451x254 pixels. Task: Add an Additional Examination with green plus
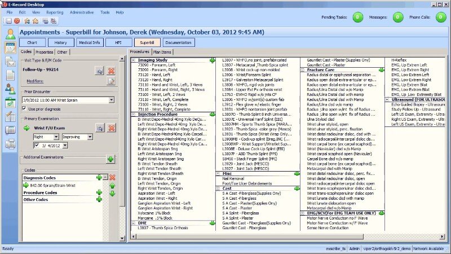(110, 159)
